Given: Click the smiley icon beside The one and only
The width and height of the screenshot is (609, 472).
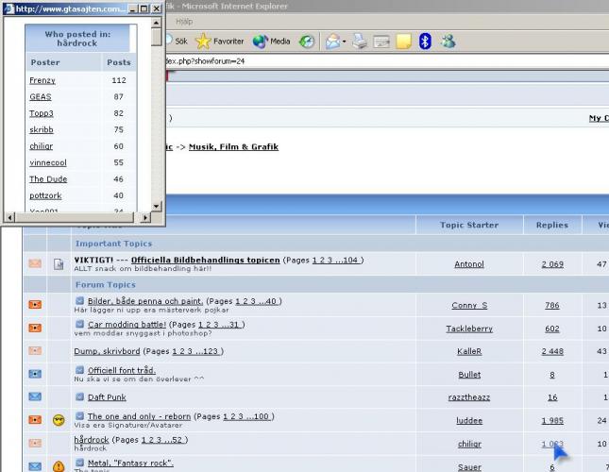Looking at the screenshot, I should [x=59, y=419].
